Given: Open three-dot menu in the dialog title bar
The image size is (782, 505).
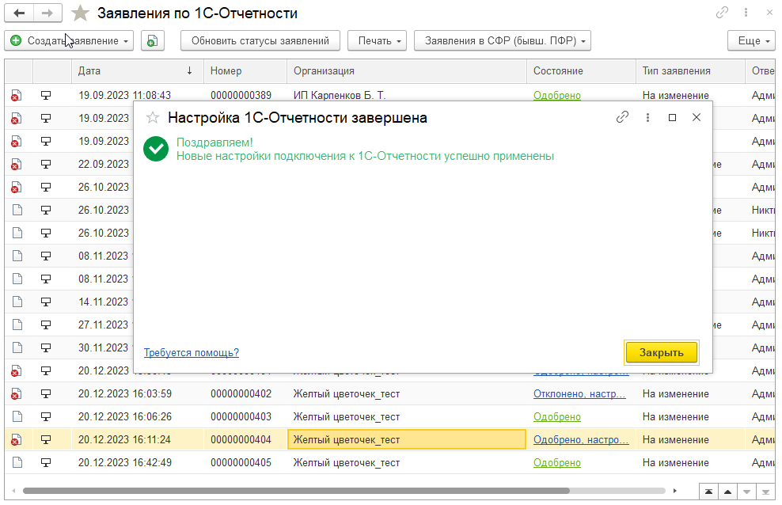Looking at the screenshot, I should (x=647, y=117).
